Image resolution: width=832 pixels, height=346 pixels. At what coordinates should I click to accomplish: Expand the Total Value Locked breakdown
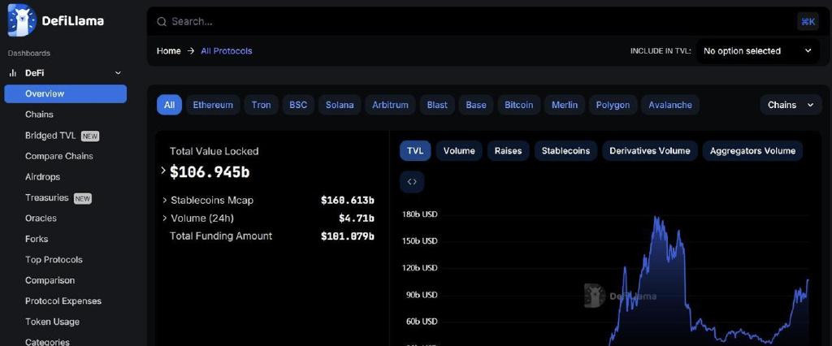click(x=163, y=171)
